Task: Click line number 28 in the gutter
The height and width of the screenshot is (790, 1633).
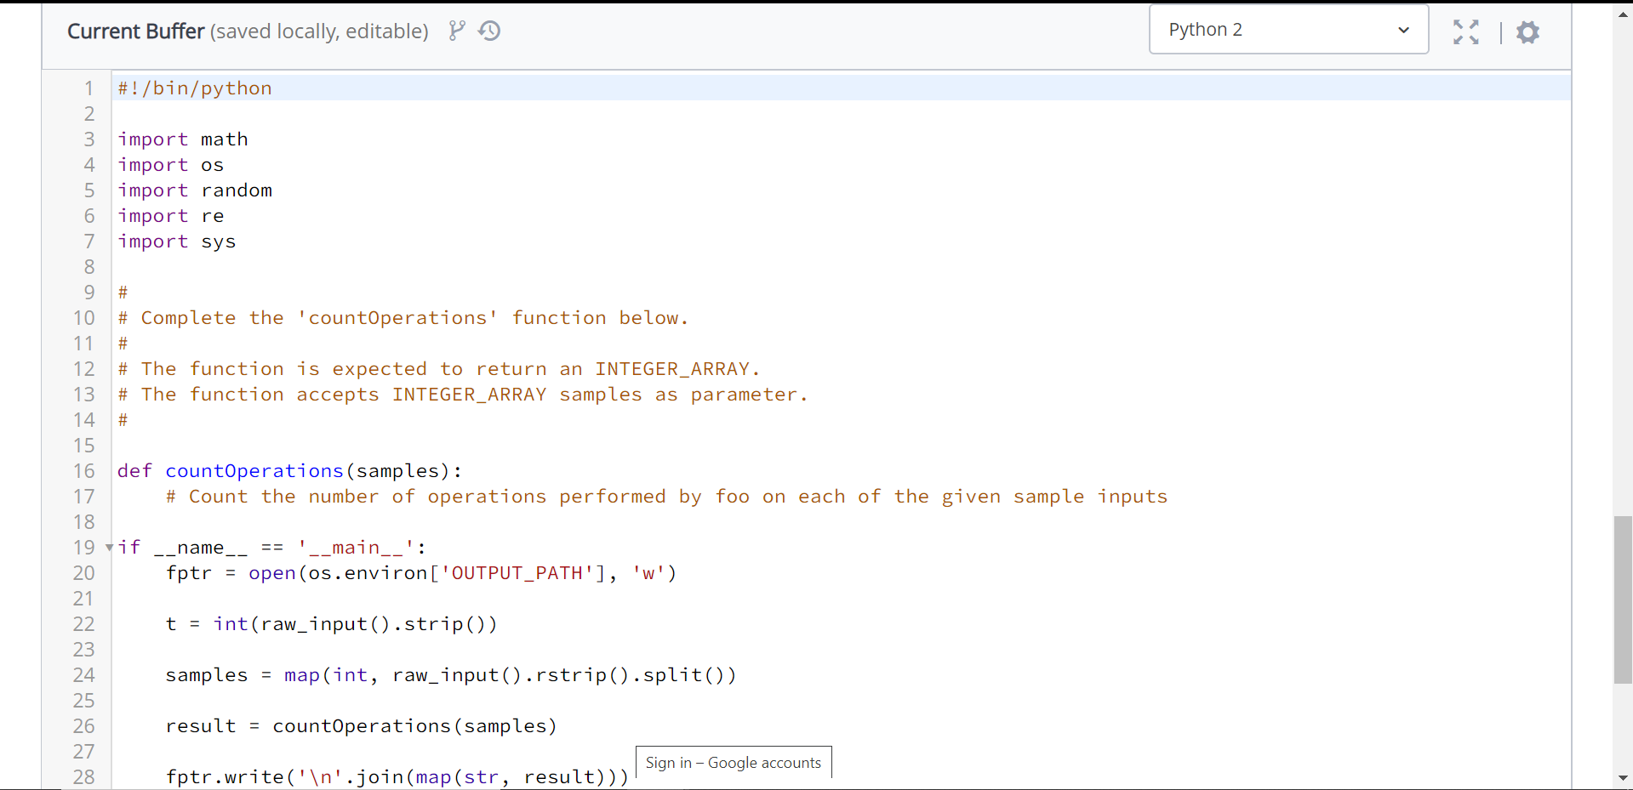Action: click(83, 777)
